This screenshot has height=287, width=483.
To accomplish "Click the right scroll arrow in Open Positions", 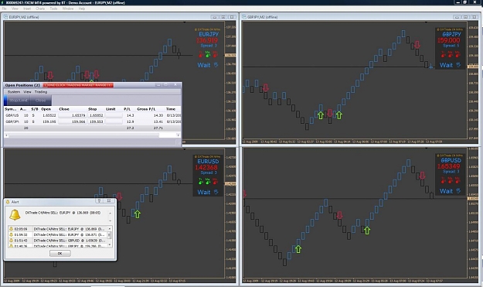I will pyautogui.click(x=178, y=135).
